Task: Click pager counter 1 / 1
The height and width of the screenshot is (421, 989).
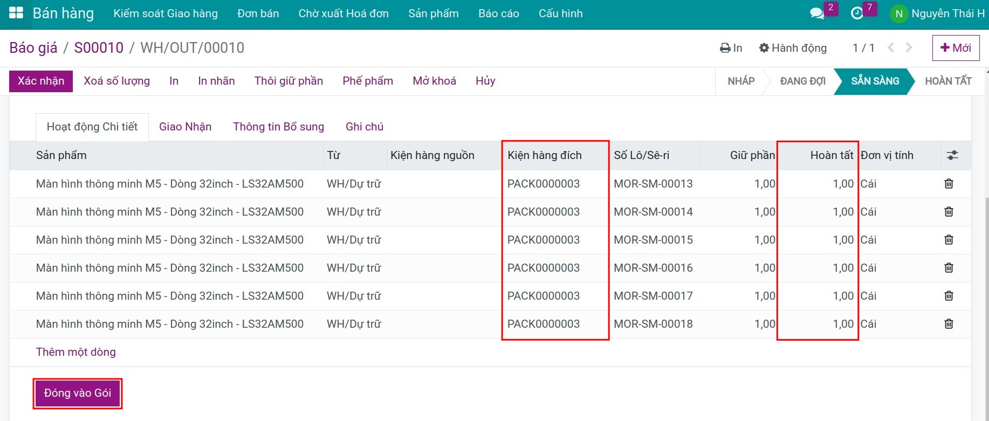Action: click(863, 48)
